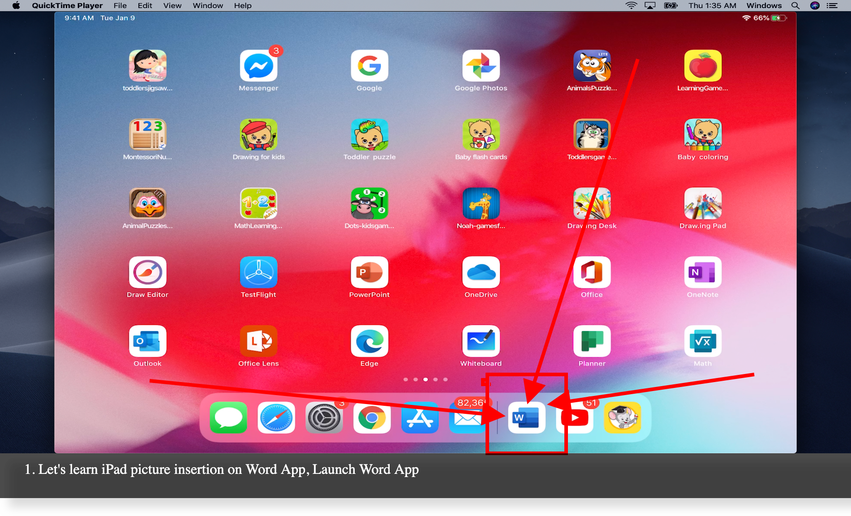Open the MontessoriNu... 123 app
Screen dimensions: 851x516
click(147, 134)
